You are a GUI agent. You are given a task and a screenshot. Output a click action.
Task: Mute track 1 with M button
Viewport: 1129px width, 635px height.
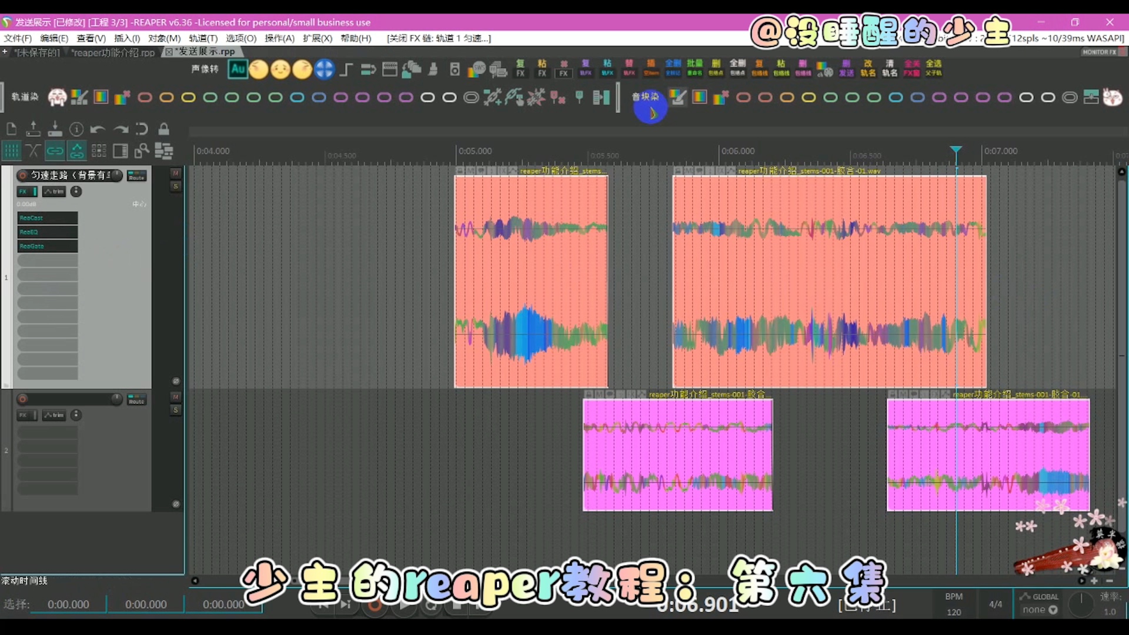[x=175, y=173]
